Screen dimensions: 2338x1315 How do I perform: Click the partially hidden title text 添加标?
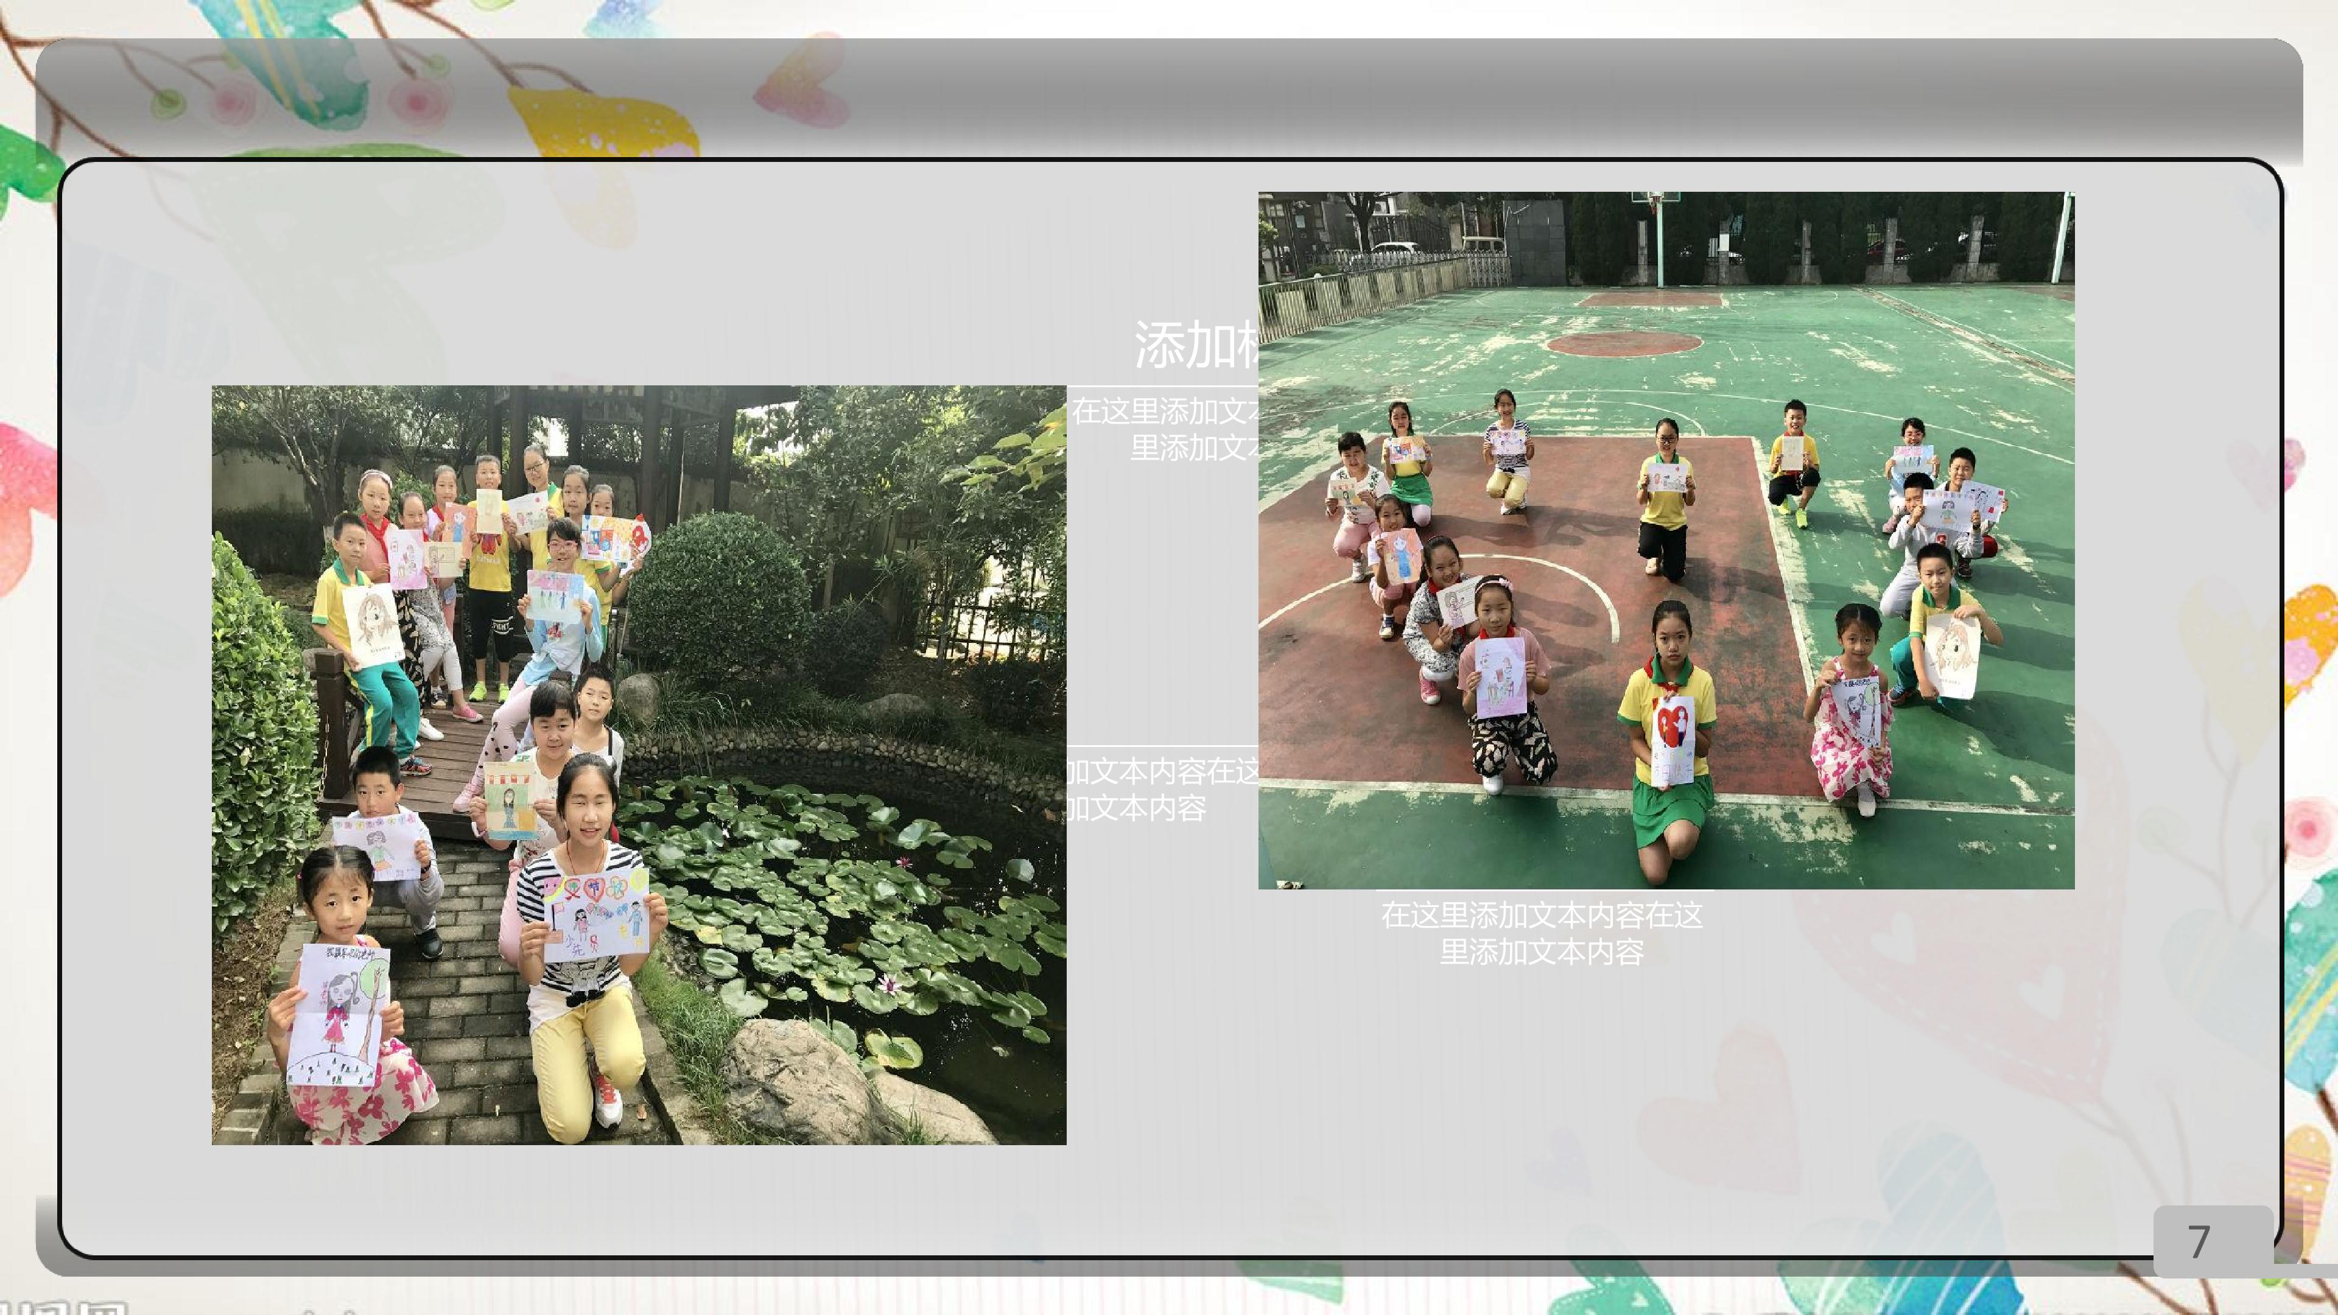(1195, 345)
